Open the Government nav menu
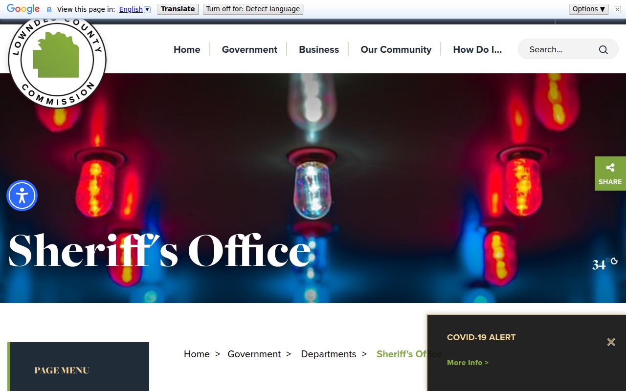 click(x=249, y=49)
